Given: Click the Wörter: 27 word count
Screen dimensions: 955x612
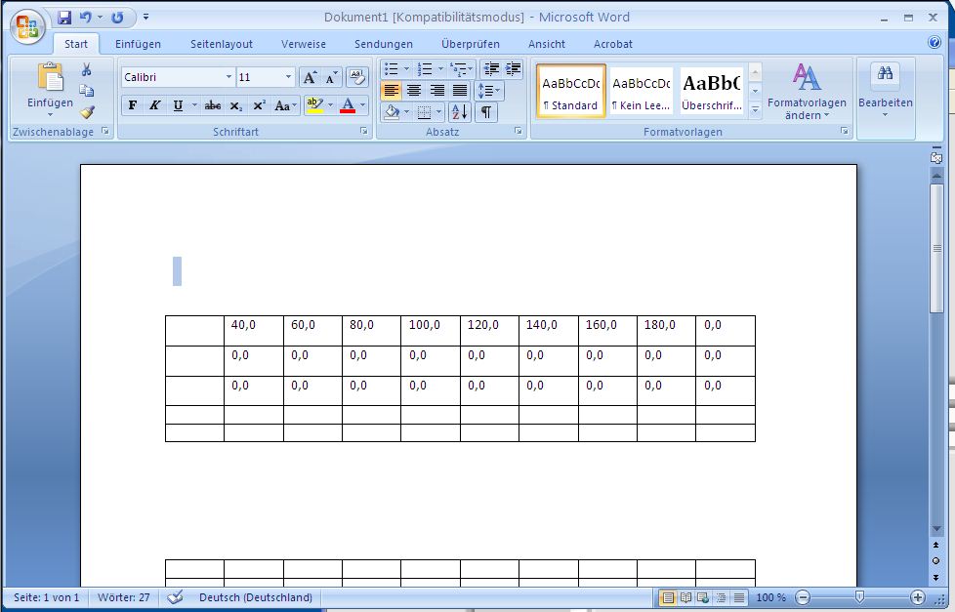Looking at the screenshot, I should 124,597.
